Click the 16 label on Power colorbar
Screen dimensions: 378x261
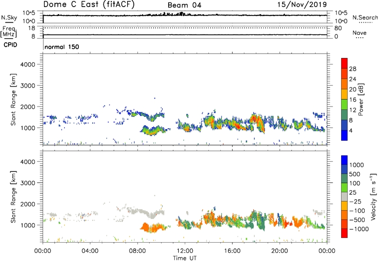(x=352, y=100)
